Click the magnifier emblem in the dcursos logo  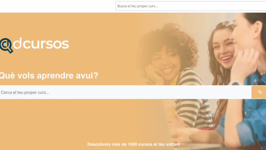coord(6,46)
